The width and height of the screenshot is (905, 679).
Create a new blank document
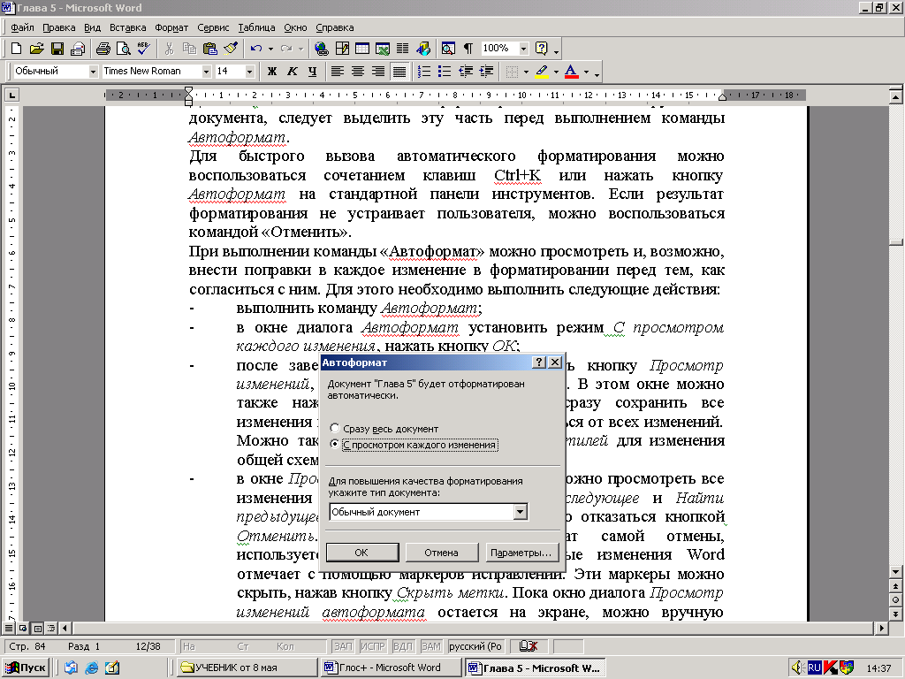pyautogui.click(x=16, y=49)
